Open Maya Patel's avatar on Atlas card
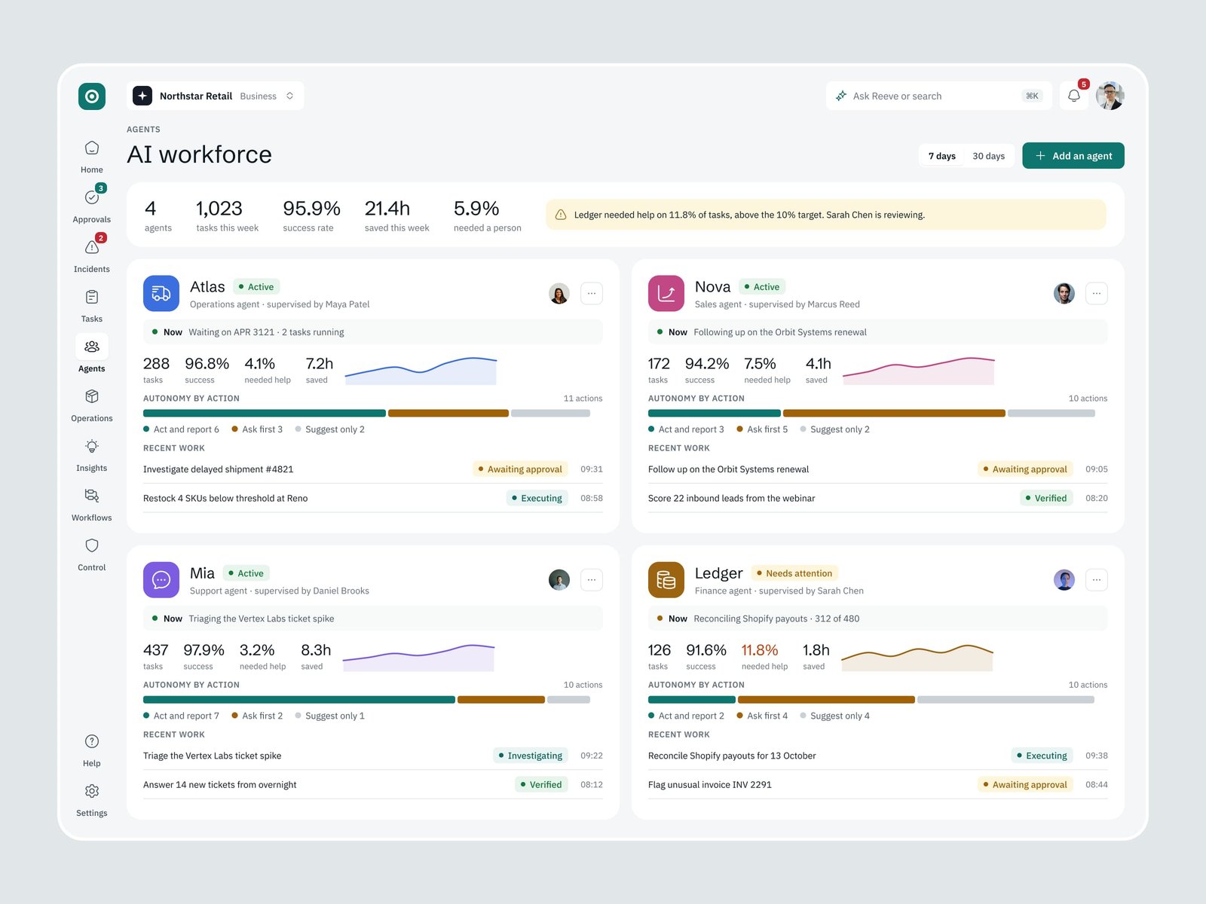This screenshot has height=904, width=1206. [x=559, y=294]
